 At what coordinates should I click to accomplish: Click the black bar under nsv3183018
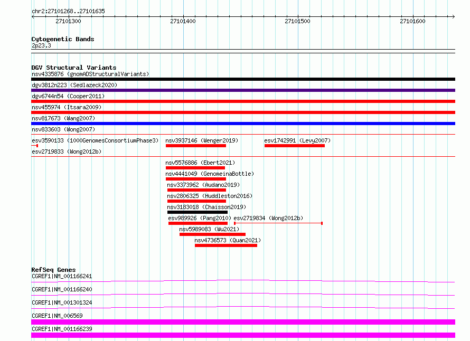(x=197, y=212)
